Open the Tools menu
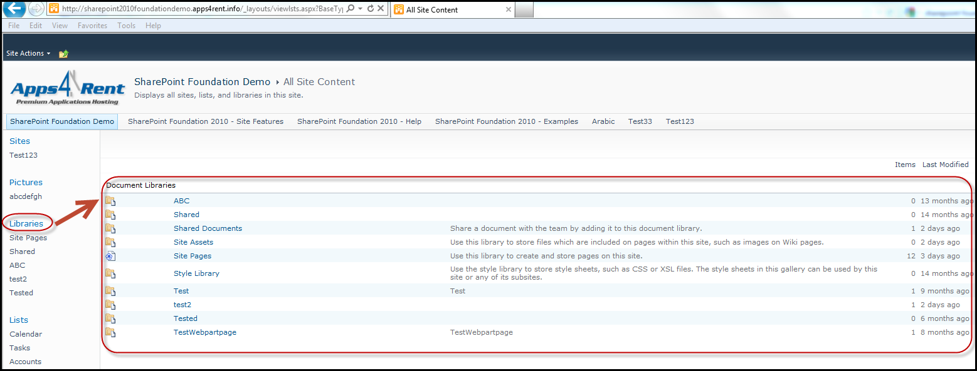977x371 pixels. click(x=126, y=26)
